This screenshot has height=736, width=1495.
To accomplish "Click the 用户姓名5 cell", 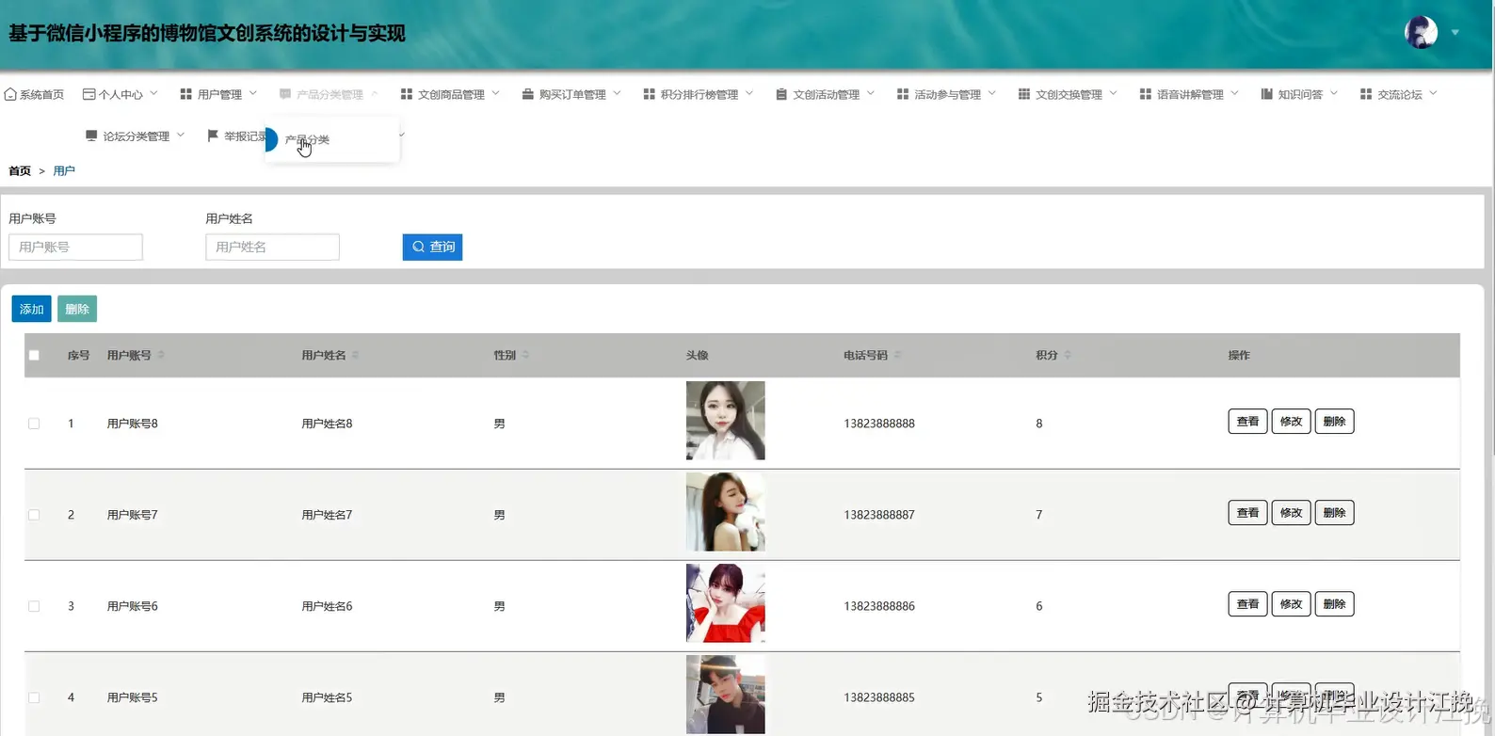I will (x=327, y=697).
